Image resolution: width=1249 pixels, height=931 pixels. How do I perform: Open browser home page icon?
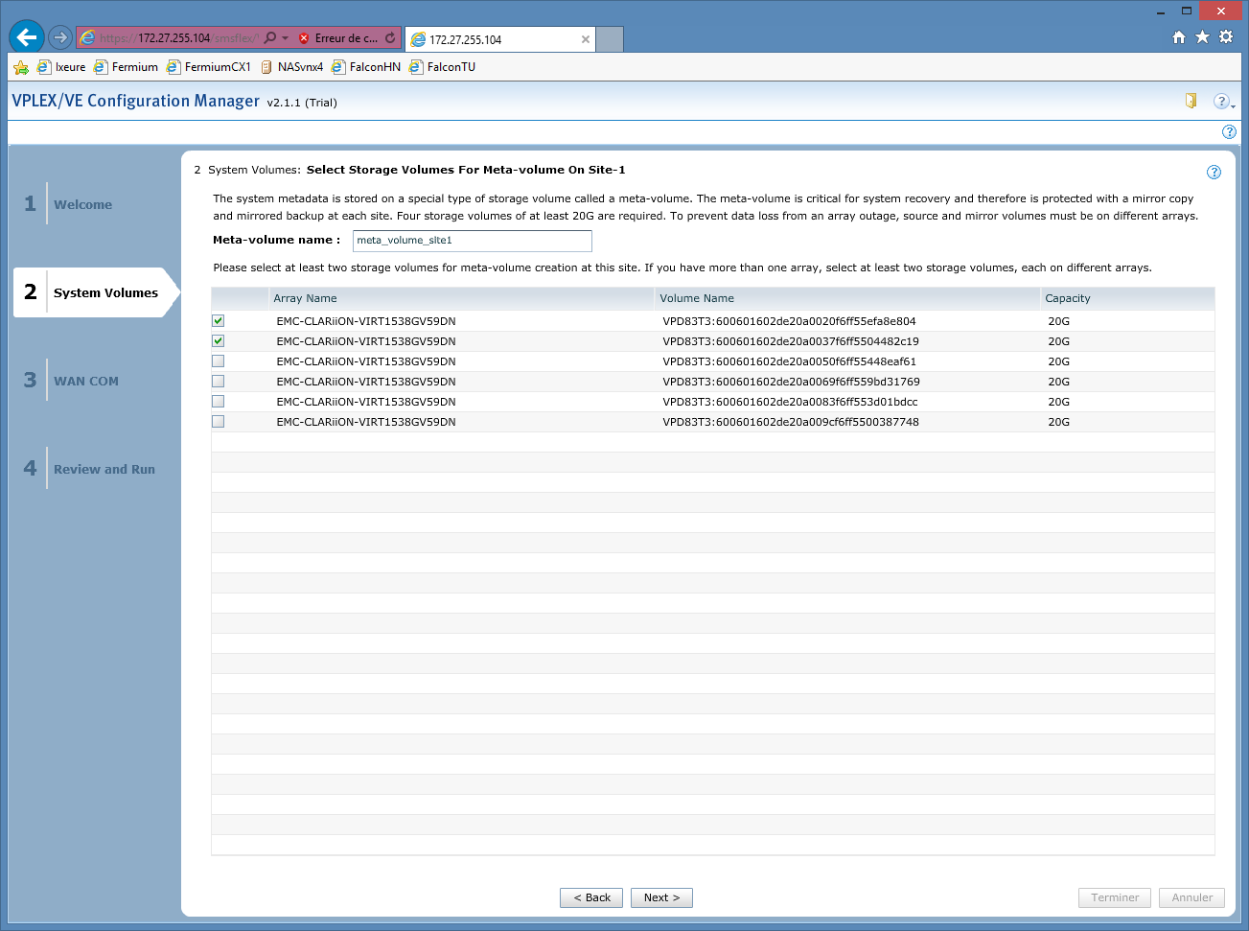pos(1179,37)
